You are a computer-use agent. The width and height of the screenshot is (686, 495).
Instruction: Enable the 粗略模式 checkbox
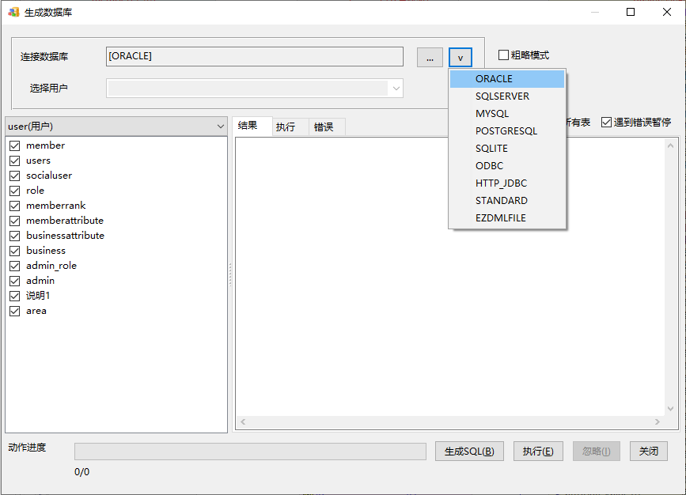[503, 55]
